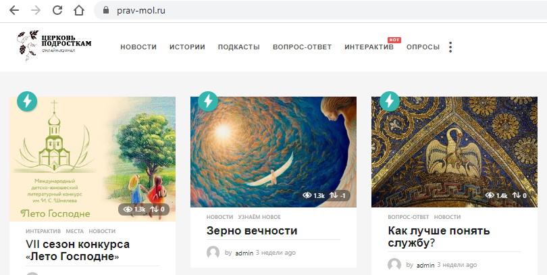Viewport: 547px width, 275px height.
Task: Click lightning badge on Зерно вечности image
Action: [x=208, y=101]
